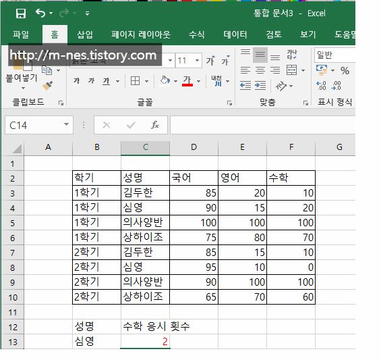Confirm formula entry with the check mark

coord(131,125)
